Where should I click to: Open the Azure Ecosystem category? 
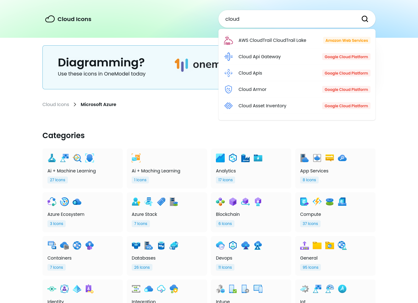tap(83, 212)
